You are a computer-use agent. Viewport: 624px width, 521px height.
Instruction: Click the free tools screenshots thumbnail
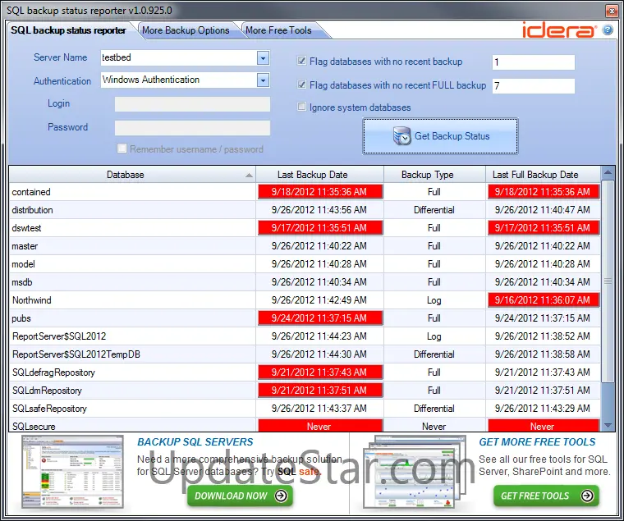(x=416, y=472)
